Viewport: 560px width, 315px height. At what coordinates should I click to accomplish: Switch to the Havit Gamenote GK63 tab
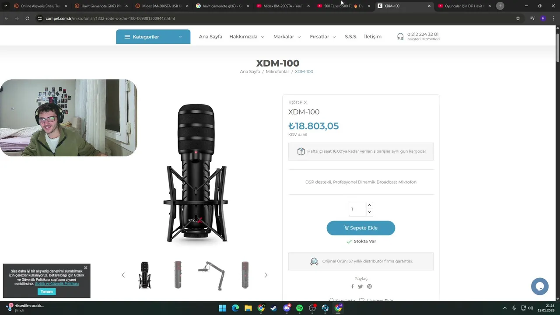100,6
